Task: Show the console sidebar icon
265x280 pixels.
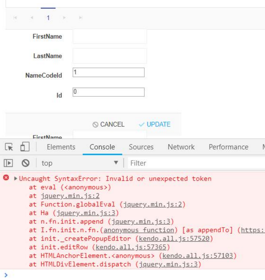Action: coord(8,163)
